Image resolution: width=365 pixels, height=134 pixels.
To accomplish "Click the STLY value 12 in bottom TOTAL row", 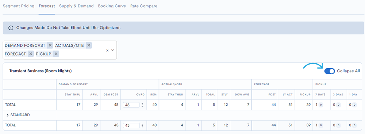I will (x=226, y=125).
